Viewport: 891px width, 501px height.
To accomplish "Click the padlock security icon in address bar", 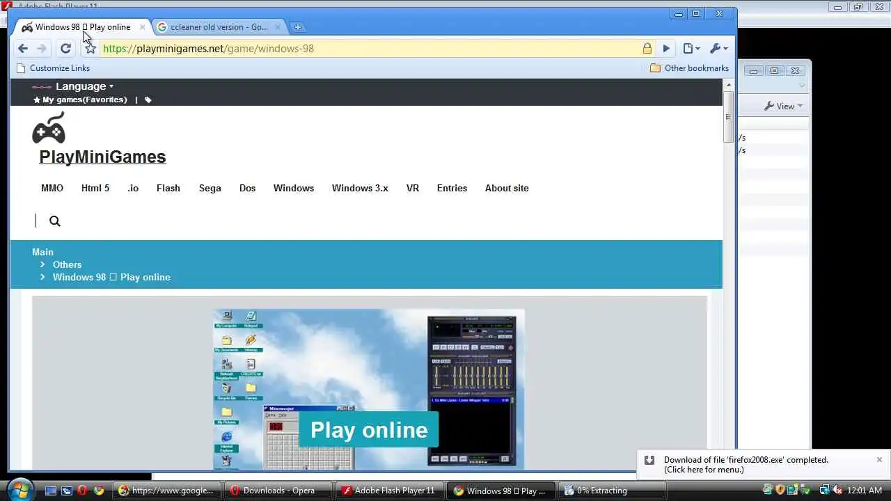I will point(647,48).
